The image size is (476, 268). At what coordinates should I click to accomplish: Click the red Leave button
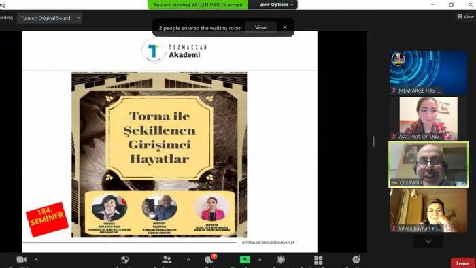(462, 263)
